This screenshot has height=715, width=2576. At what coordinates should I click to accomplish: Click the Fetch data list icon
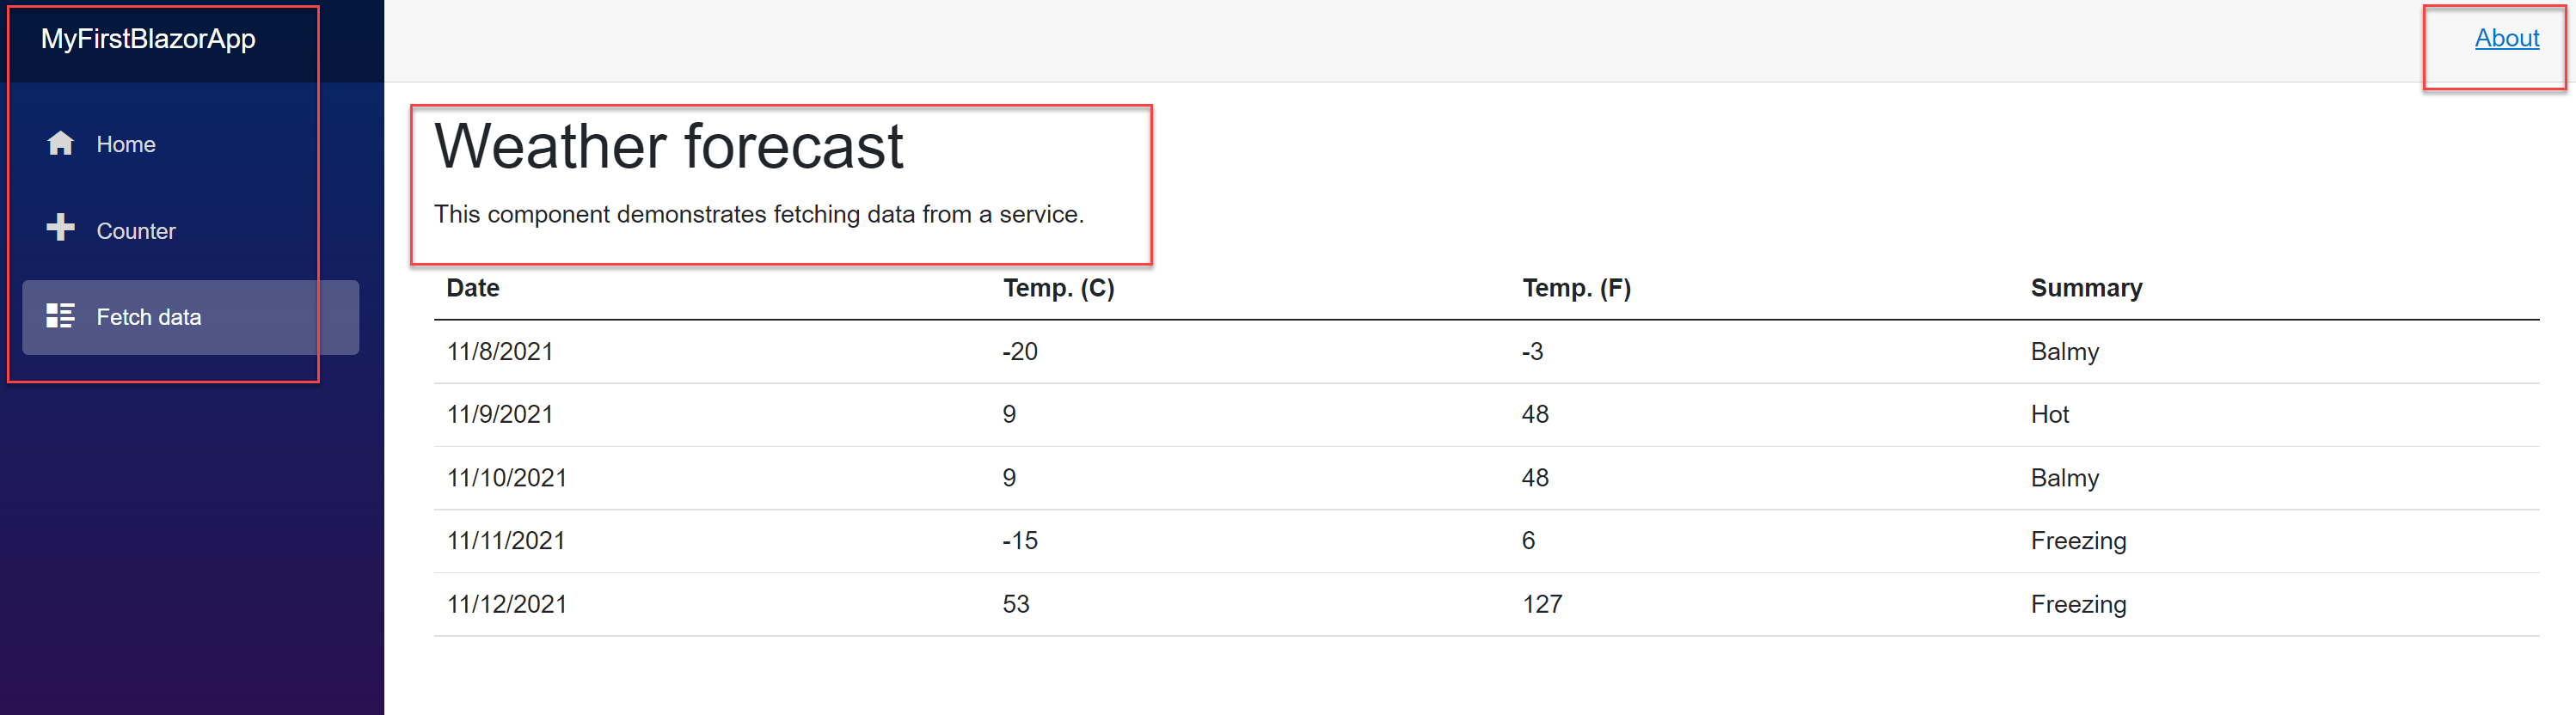(x=60, y=316)
